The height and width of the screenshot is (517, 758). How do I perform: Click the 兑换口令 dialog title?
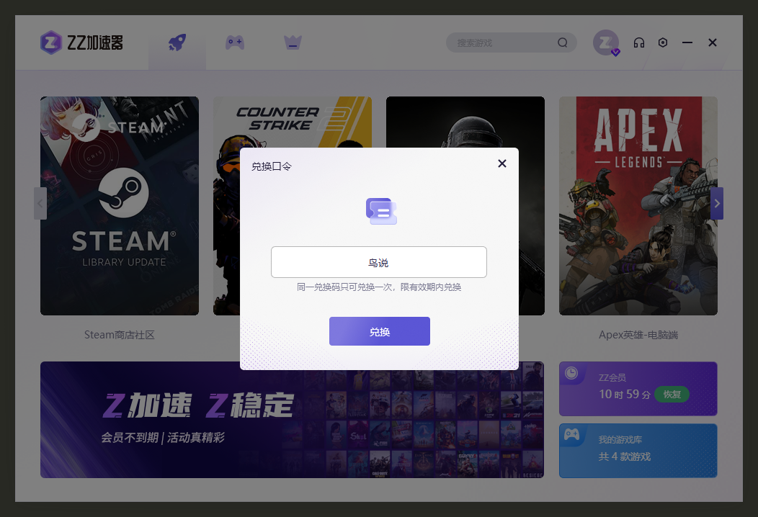(271, 167)
